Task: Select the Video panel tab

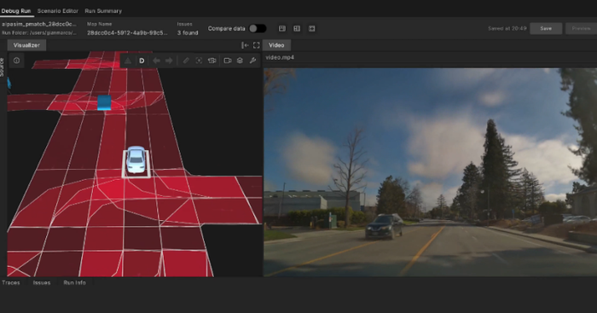Action: pyautogui.click(x=276, y=45)
